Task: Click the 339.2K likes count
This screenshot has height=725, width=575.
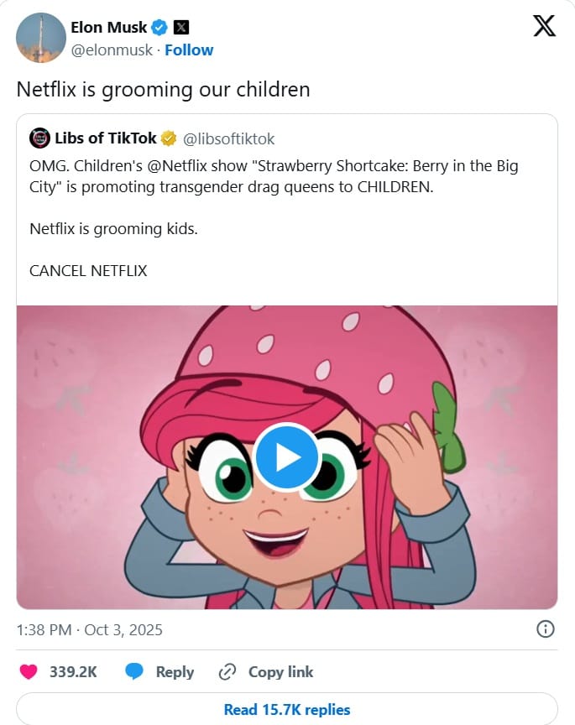Action: click(x=72, y=671)
